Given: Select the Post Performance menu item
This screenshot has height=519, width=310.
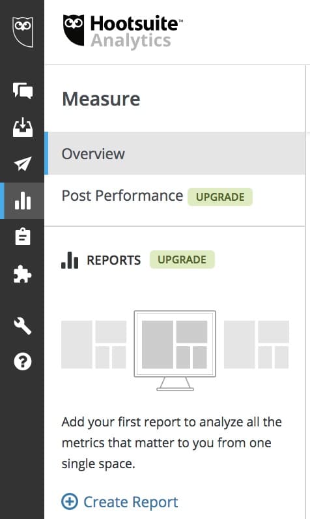Looking at the screenshot, I should (x=122, y=196).
